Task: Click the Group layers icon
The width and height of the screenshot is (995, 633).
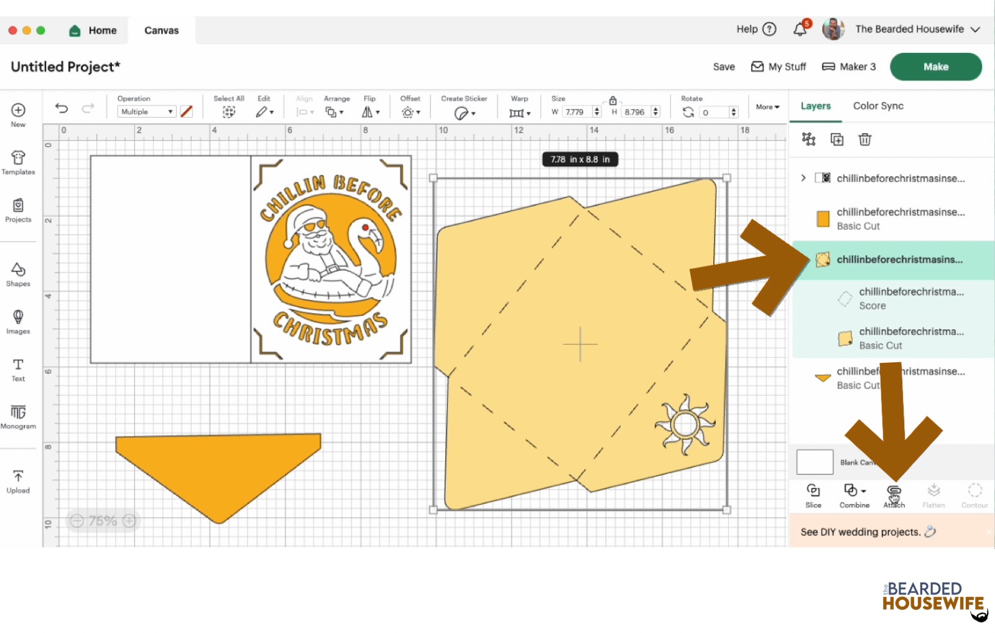Action: (808, 139)
